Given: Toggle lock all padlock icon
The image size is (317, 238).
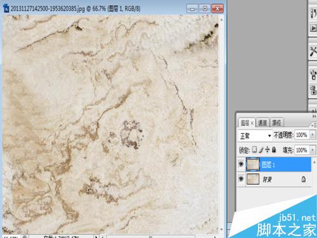Looking at the screenshot, I should coord(274,150).
